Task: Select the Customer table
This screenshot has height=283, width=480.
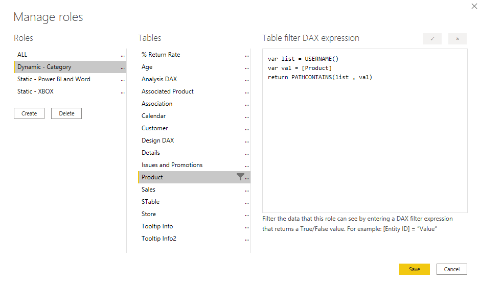Action: (x=194, y=128)
